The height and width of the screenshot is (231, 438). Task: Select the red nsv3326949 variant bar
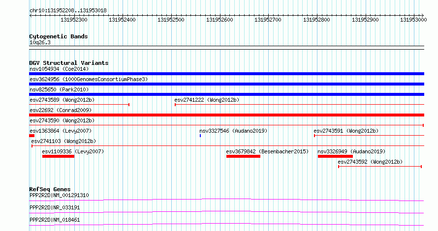(335, 156)
